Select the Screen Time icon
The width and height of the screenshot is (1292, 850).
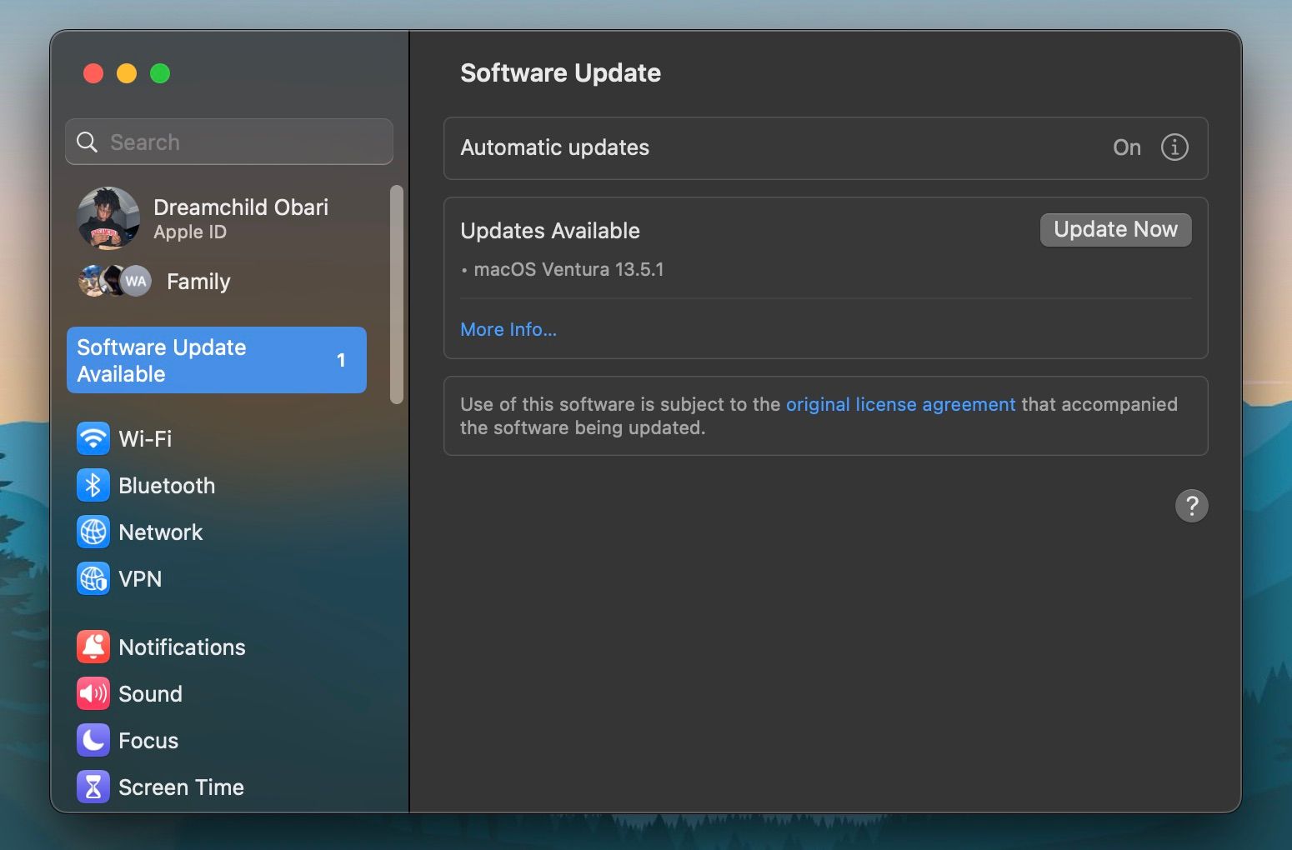pos(93,787)
